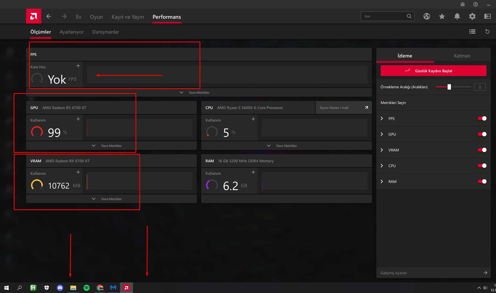Image resolution: width=496 pixels, height=293 pixels.
Task: Open the Oyun tab
Action: (96, 17)
